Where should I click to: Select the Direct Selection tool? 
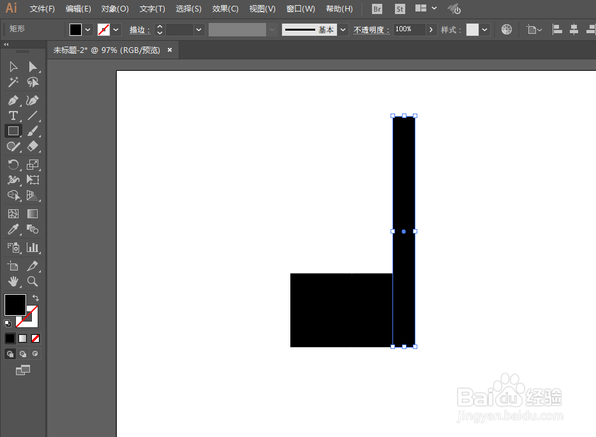click(x=33, y=67)
